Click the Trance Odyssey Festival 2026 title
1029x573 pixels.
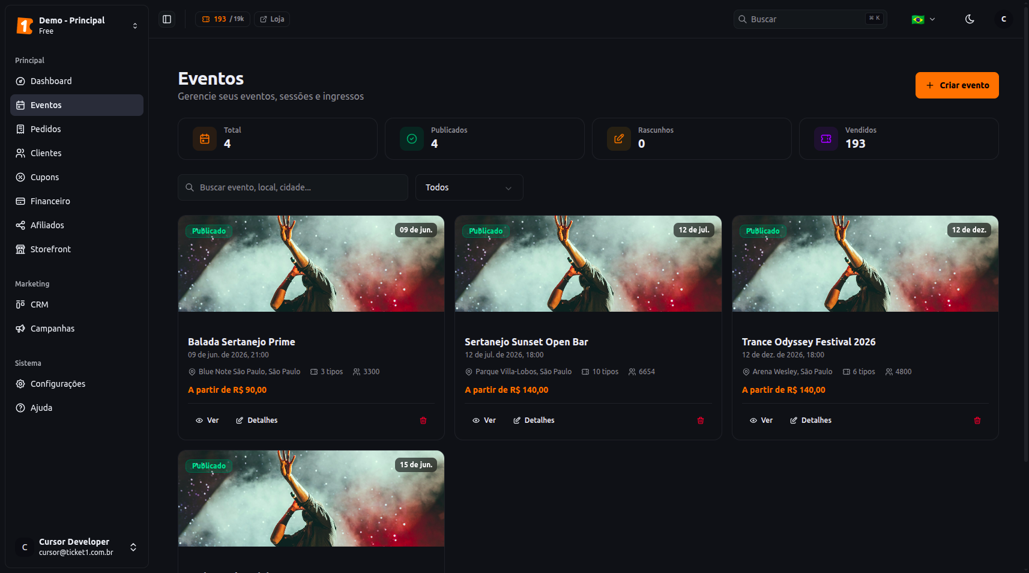pyautogui.click(x=809, y=342)
